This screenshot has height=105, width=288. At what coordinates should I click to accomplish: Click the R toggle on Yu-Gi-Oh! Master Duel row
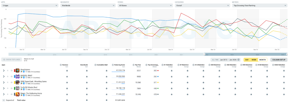(x=8, y=88)
